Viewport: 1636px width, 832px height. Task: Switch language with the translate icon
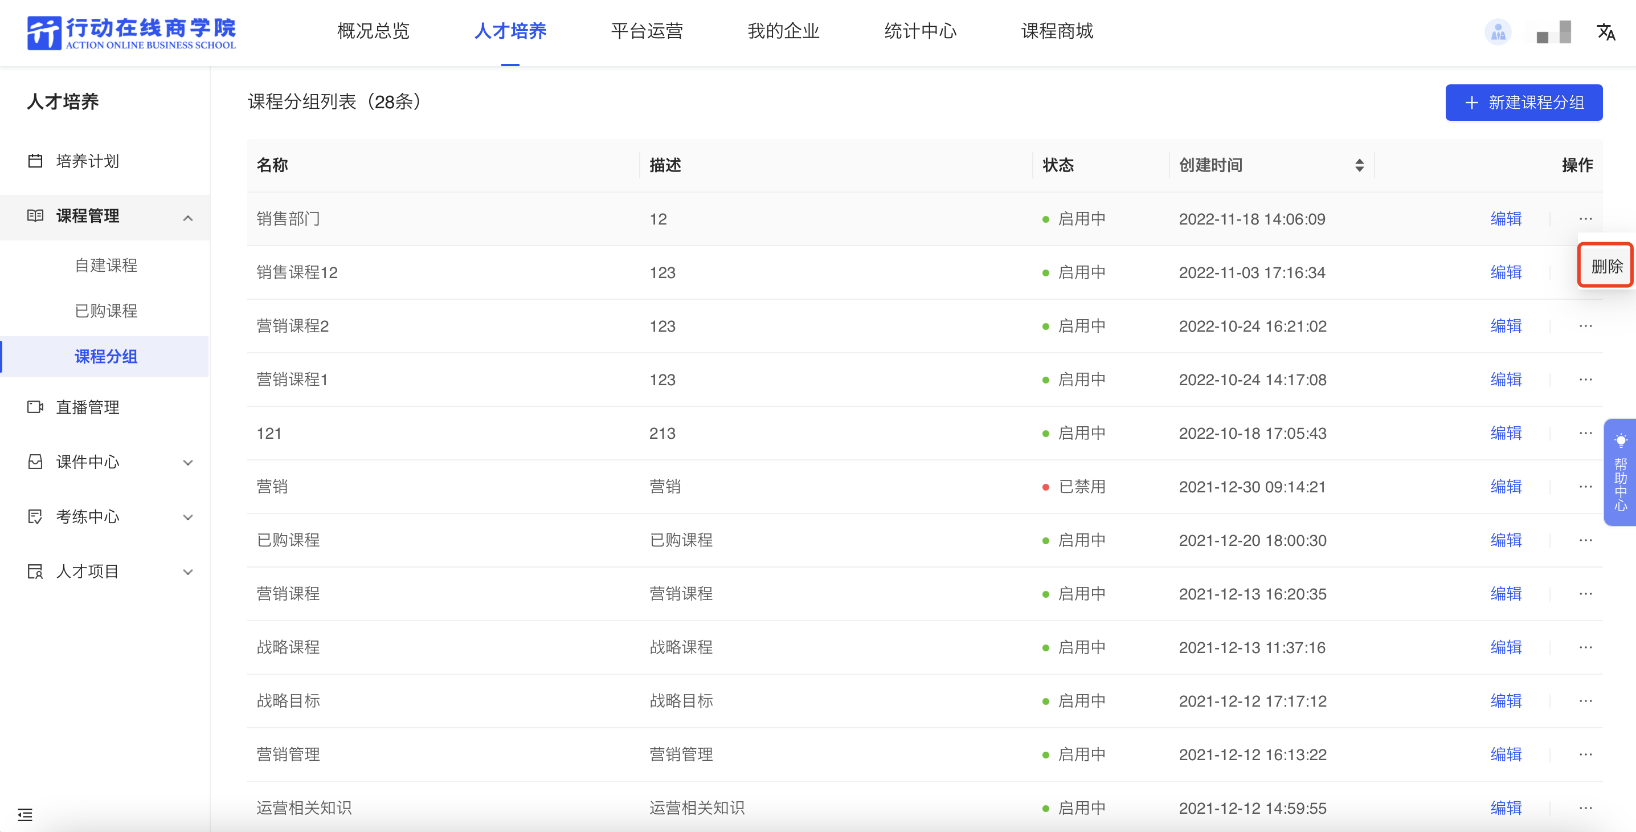[x=1605, y=32]
